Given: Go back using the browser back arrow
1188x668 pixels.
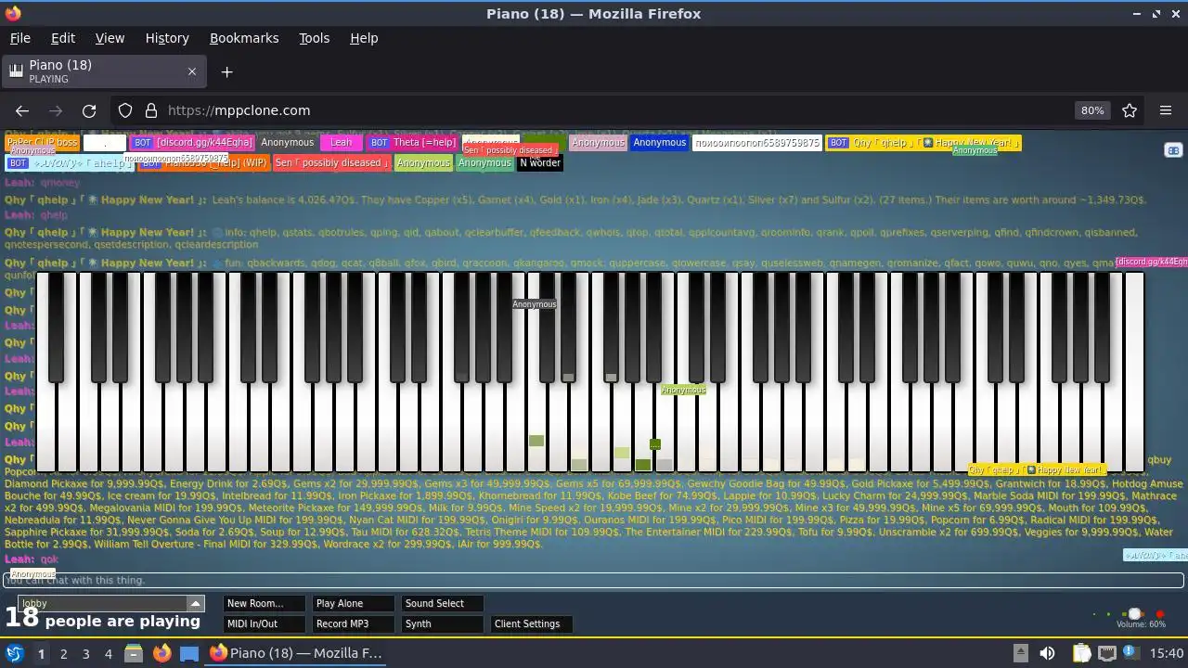Looking at the screenshot, I should (22, 110).
